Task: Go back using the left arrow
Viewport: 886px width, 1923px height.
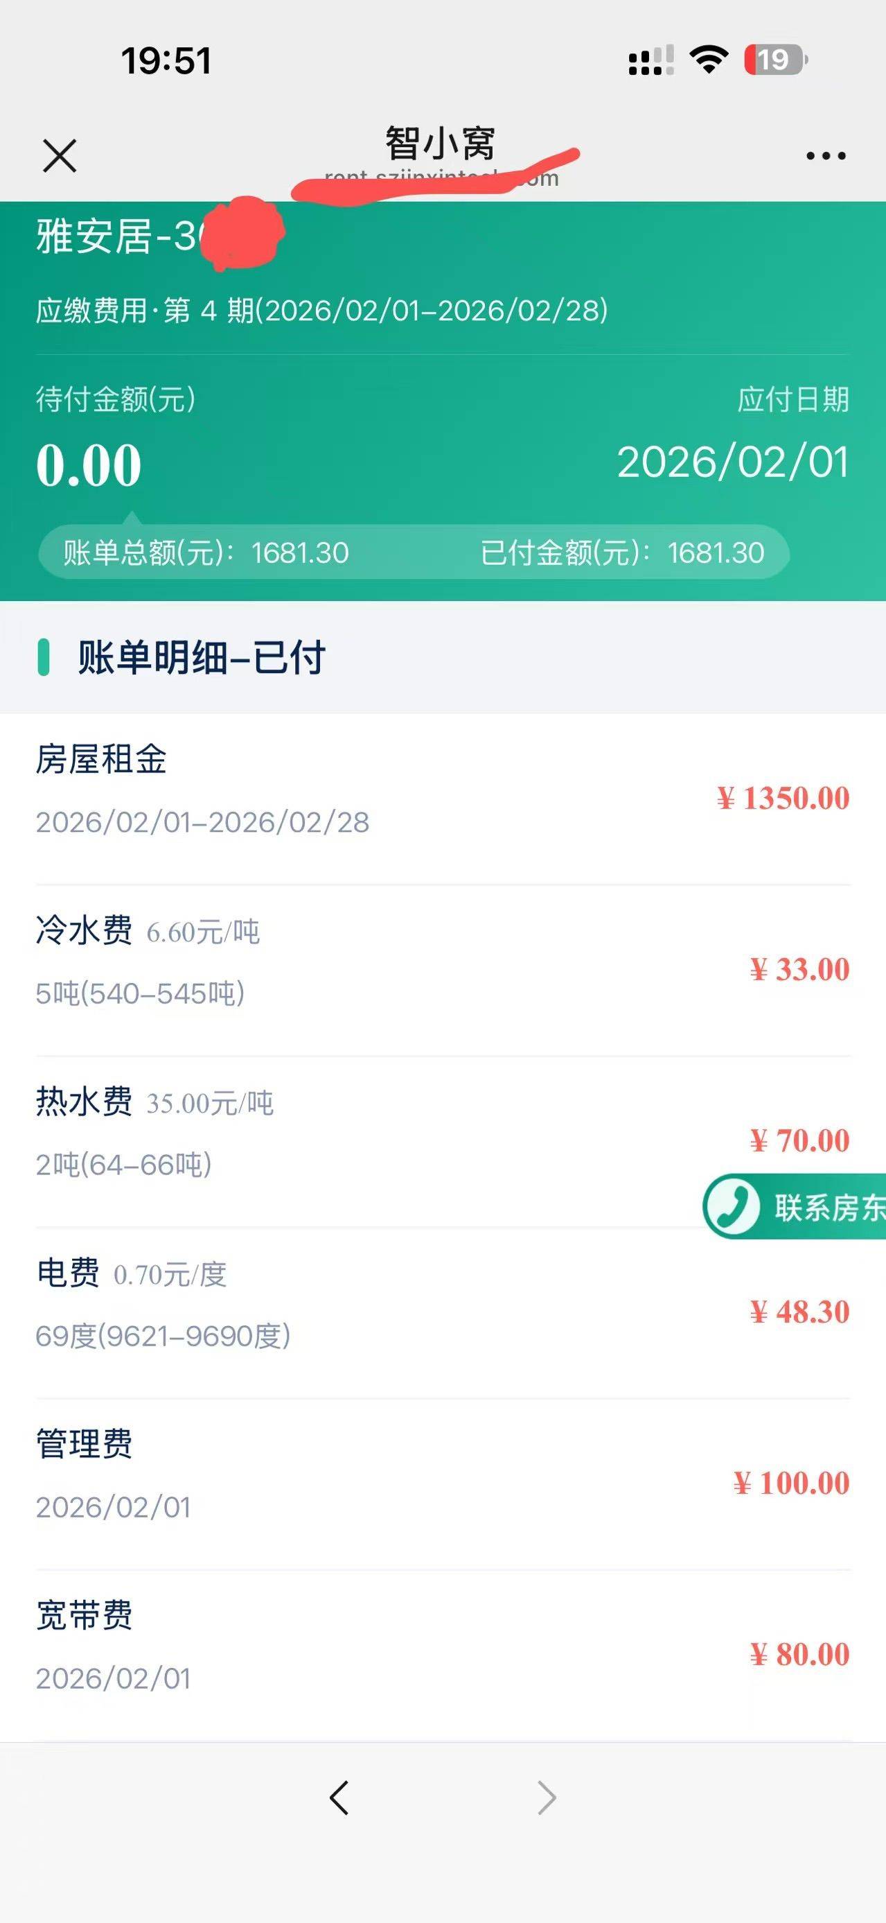Action: click(339, 1797)
